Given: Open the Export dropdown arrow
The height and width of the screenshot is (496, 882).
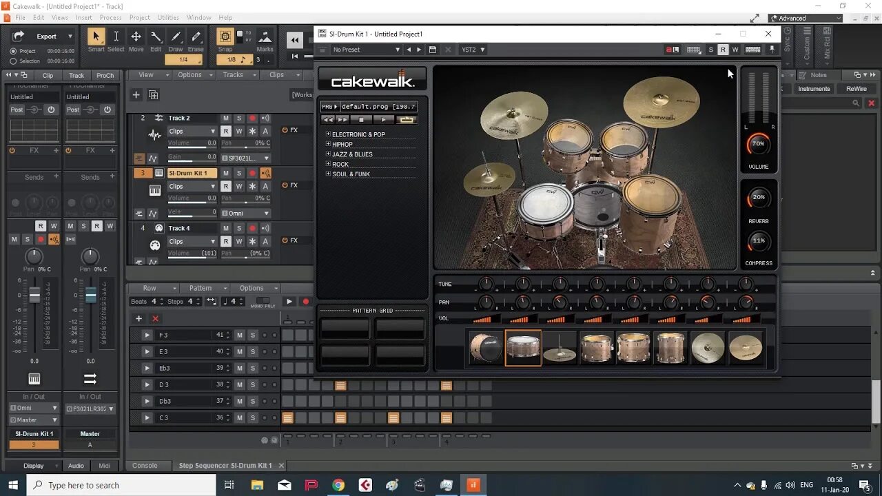Looking at the screenshot, I should 70,37.
